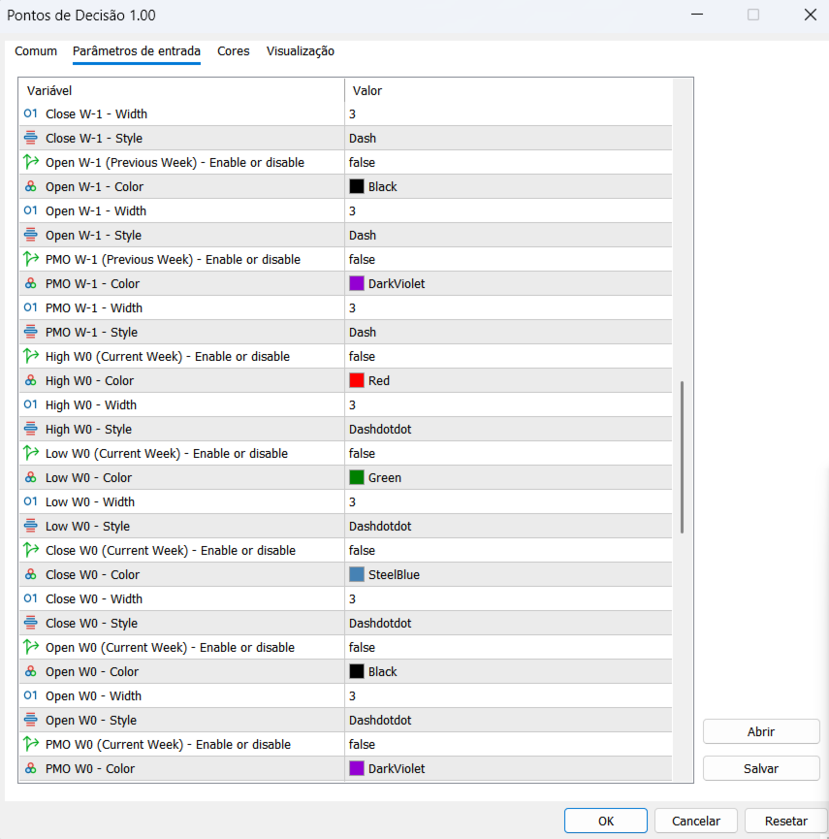Click the integer icon beside High W0 - Width
This screenshot has height=839, width=829.
(30, 405)
